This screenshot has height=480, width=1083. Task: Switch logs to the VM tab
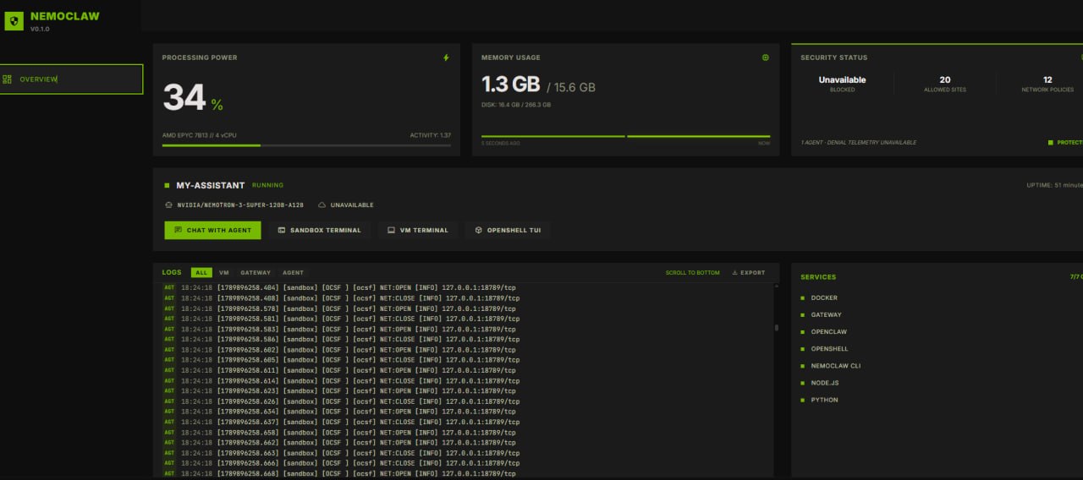(x=224, y=273)
